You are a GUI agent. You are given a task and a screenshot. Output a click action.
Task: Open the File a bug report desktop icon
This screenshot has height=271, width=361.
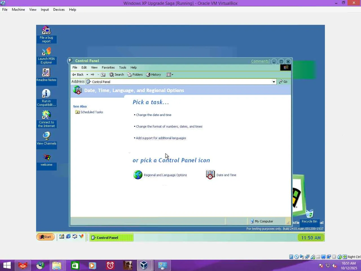pyautogui.click(x=46, y=34)
